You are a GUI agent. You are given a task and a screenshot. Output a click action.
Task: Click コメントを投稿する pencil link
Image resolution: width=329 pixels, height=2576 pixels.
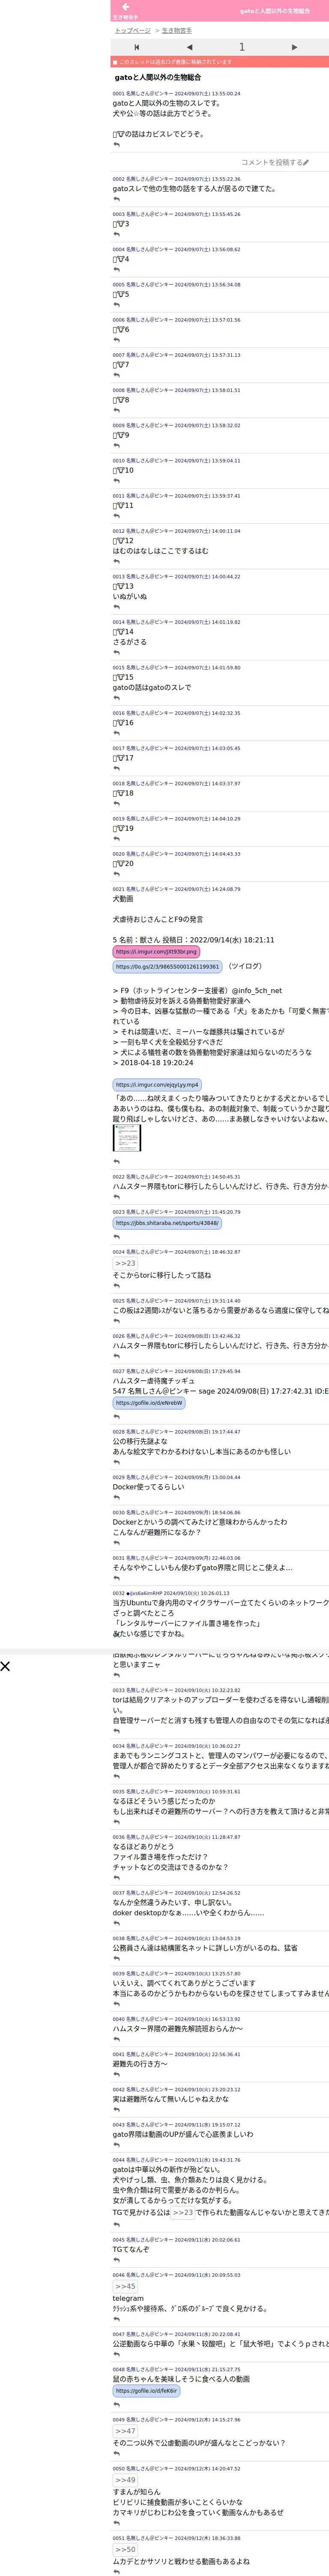click(x=275, y=162)
